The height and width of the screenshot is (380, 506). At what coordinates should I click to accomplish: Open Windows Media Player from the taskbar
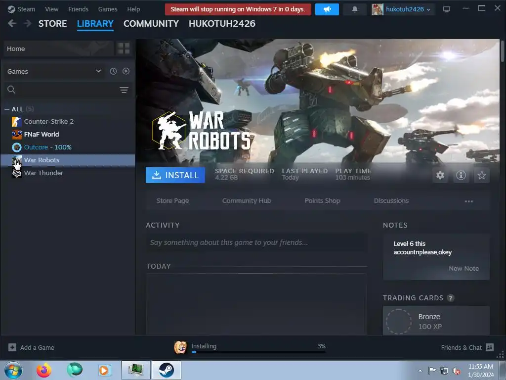[x=104, y=370]
